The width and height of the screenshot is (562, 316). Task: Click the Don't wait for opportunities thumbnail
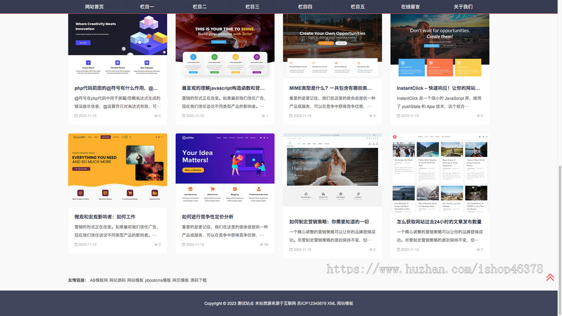pos(440,45)
